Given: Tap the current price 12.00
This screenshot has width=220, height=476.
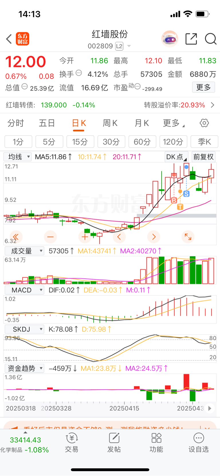Looking at the screenshot, I should point(25,62).
